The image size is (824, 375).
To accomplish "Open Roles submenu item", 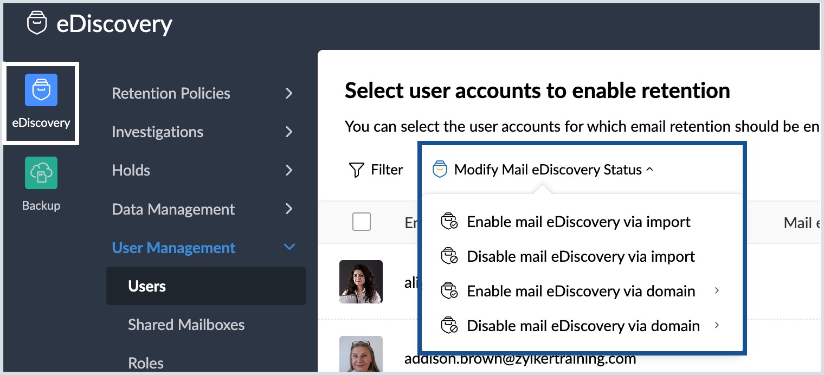I will tap(146, 363).
